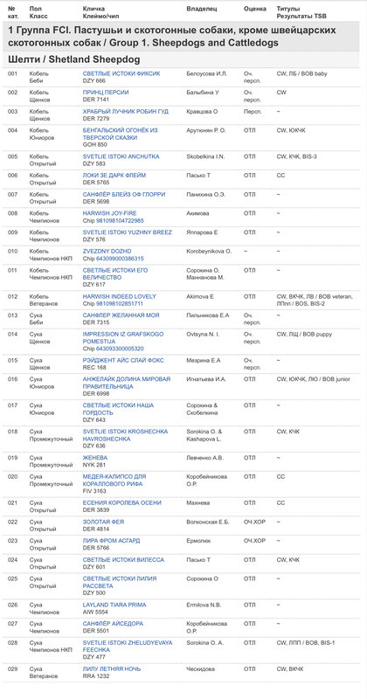Image resolution: width=367 pixels, height=699 pixels.
Task: Open ПРИНЦ ПЕРСИИ entry link
Action: click(106, 93)
